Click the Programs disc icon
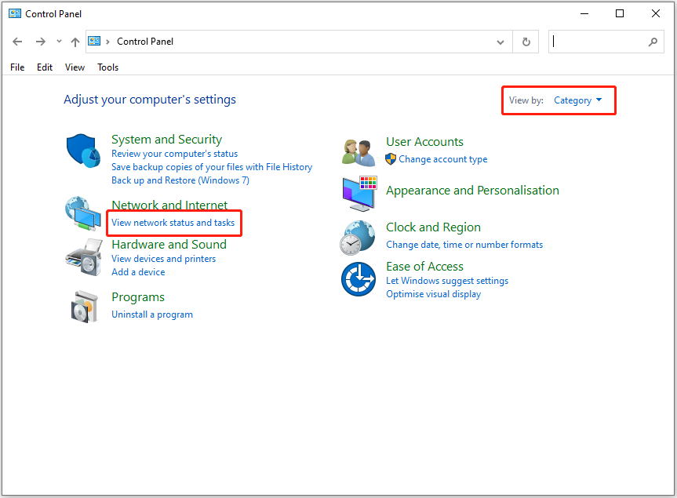Viewport: 677px width, 498px height. [84, 307]
